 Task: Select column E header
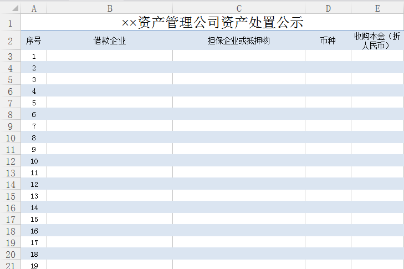point(377,8)
